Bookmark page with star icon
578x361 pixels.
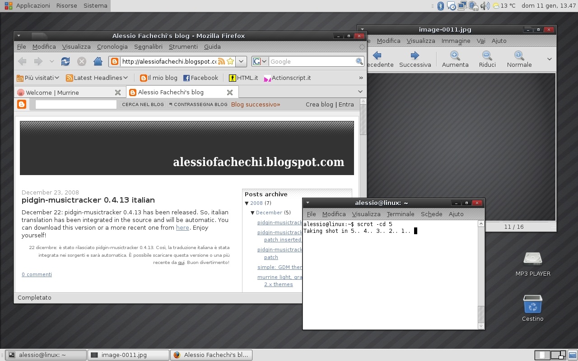[x=230, y=61]
